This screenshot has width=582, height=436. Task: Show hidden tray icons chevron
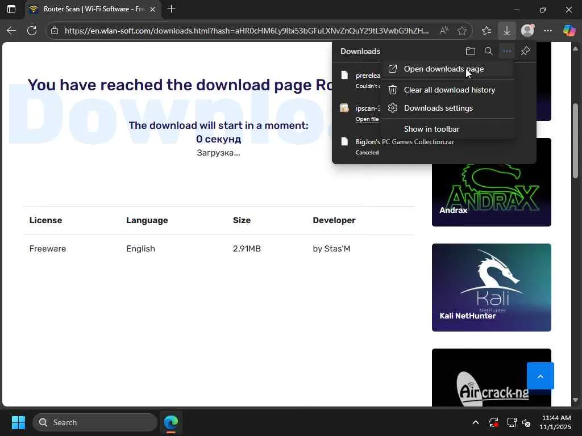[x=476, y=422]
